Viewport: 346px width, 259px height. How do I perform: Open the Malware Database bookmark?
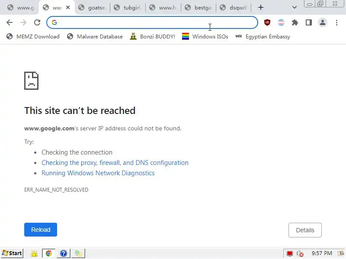[95, 37]
